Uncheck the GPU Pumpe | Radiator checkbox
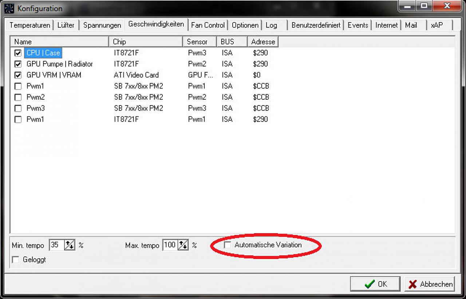The height and width of the screenshot is (299, 466). [18, 64]
